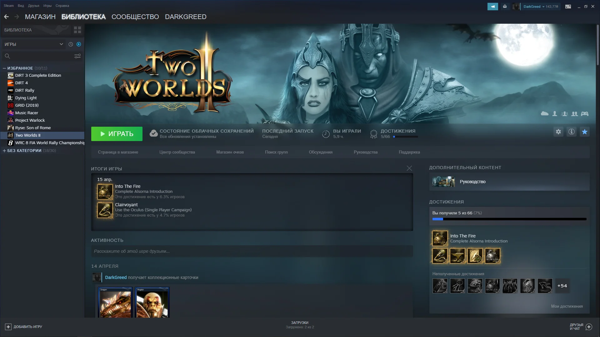Click the single-player feature icon on banner
The height and width of the screenshot is (337, 600).
point(555,114)
